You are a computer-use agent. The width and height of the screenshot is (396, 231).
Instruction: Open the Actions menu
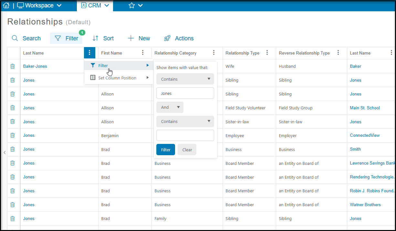pyautogui.click(x=179, y=38)
